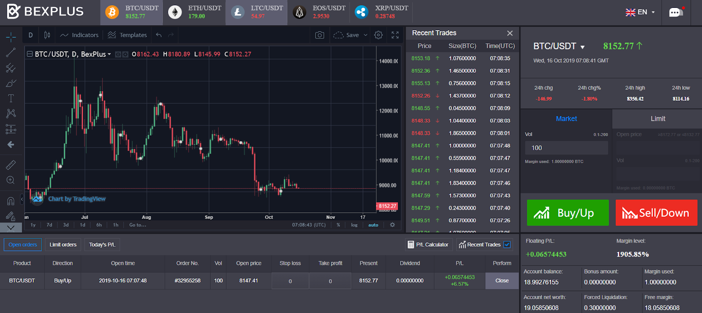Select the pitchfork drawing tool
The width and height of the screenshot is (702, 313).
[11, 68]
